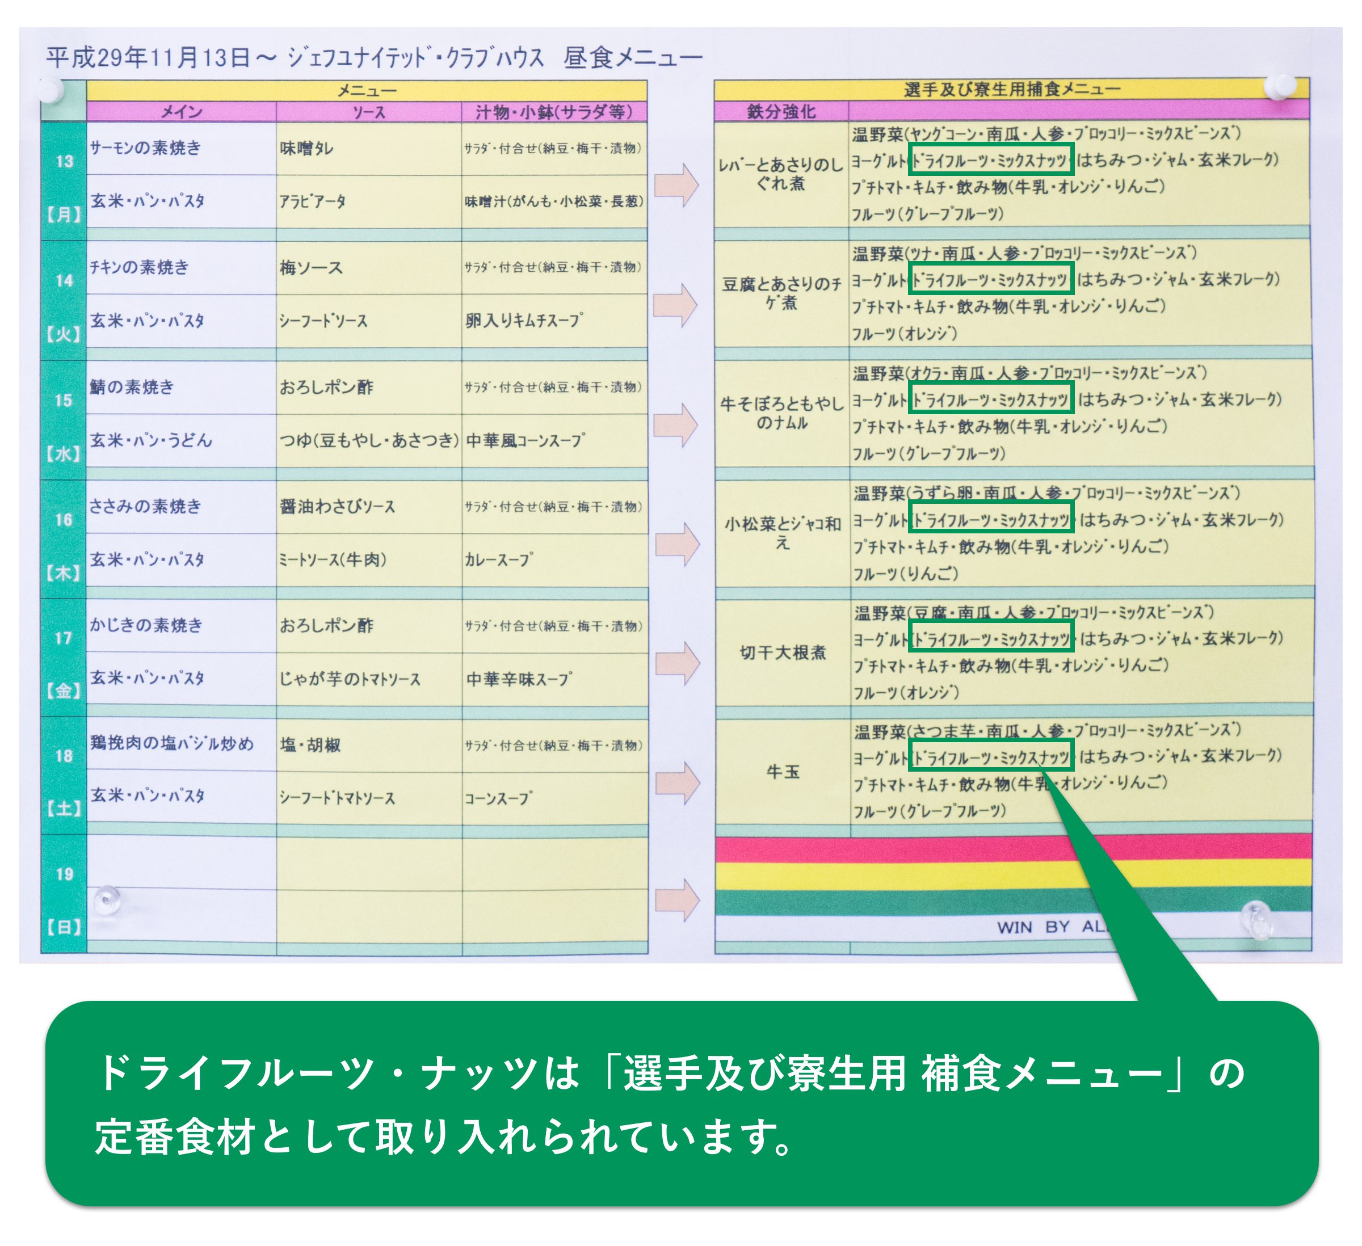Click the 鉄分強化 header cell
The image size is (1362, 1246).
pyautogui.click(x=781, y=111)
